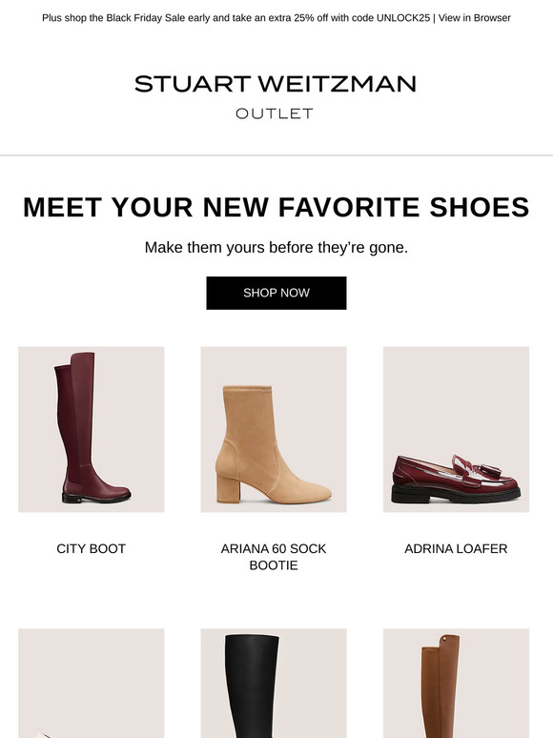
Task: Click the MEET YOUR NEW FAVORITE SHOES headline
Action: click(276, 207)
